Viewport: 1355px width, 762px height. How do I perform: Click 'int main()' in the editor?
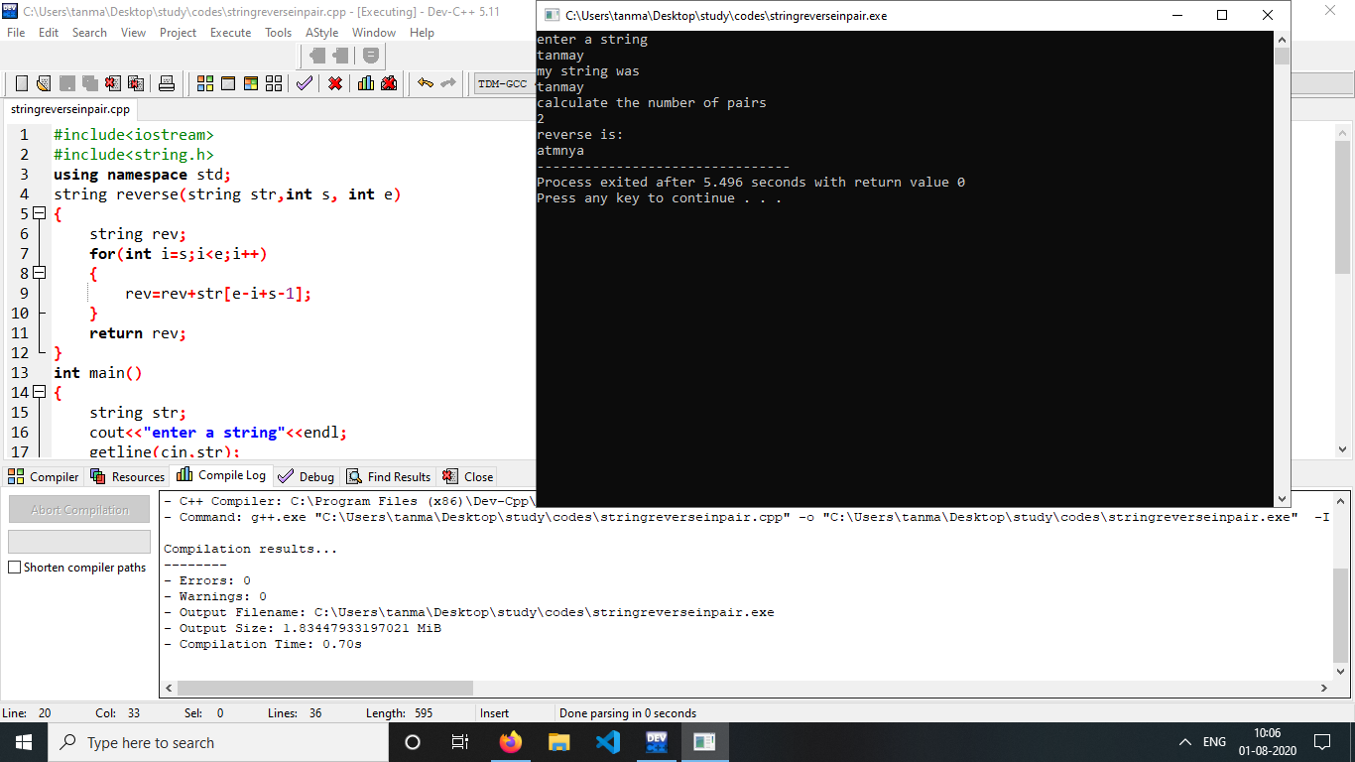click(98, 372)
